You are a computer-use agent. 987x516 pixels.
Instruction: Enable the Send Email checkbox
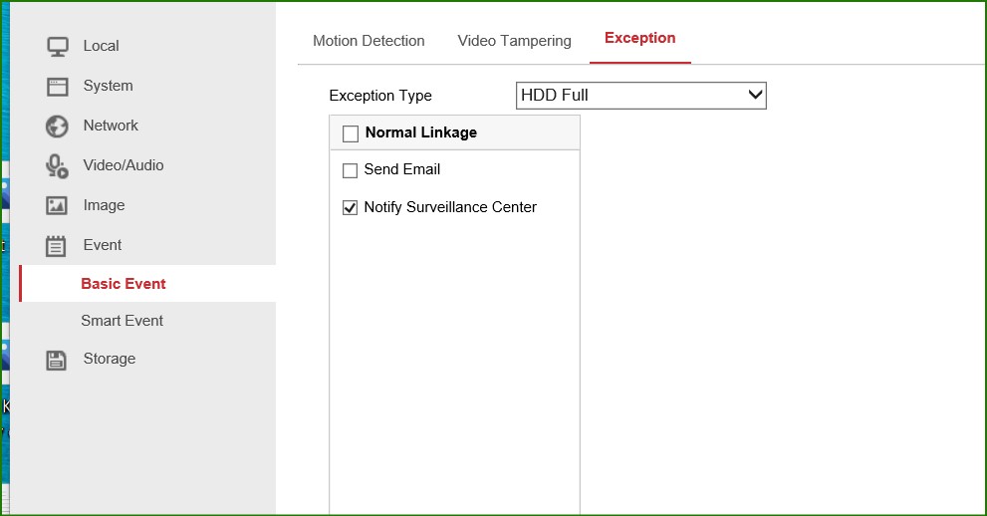click(x=350, y=170)
